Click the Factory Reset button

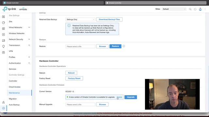[74, 78]
